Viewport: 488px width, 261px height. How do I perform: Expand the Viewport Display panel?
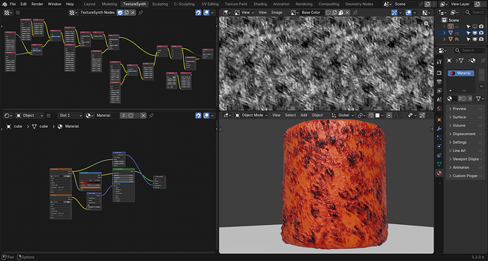[465, 159]
